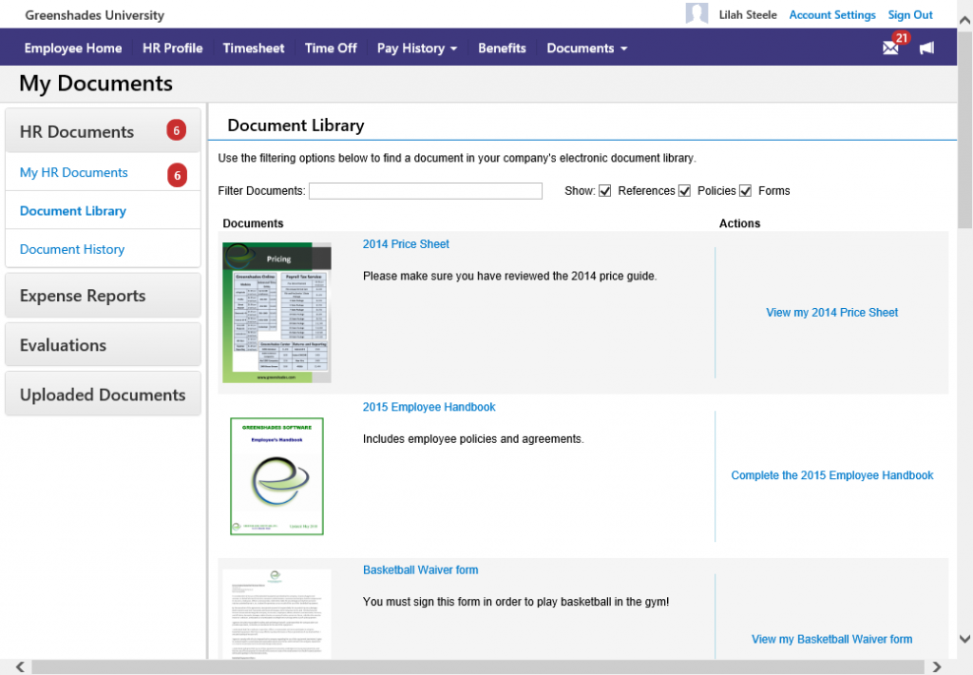The width and height of the screenshot is (973, 675).
Task: Click the 'Please make sure you have reviewed' description
Action: tap(510, 276)
